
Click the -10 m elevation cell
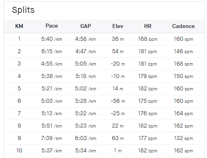point(118,76)
